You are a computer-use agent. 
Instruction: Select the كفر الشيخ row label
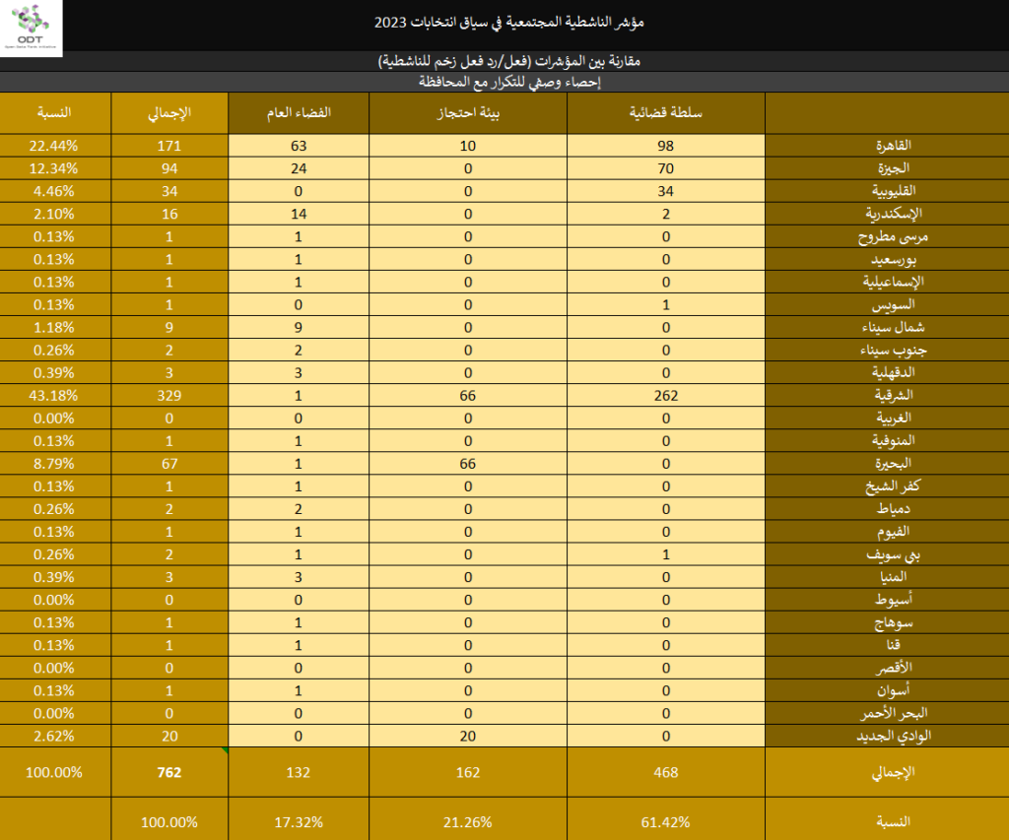click(x=893, y=486)
